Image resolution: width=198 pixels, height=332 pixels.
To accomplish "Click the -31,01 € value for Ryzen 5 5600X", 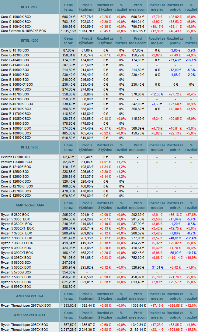I will click(x=157, y=267).
